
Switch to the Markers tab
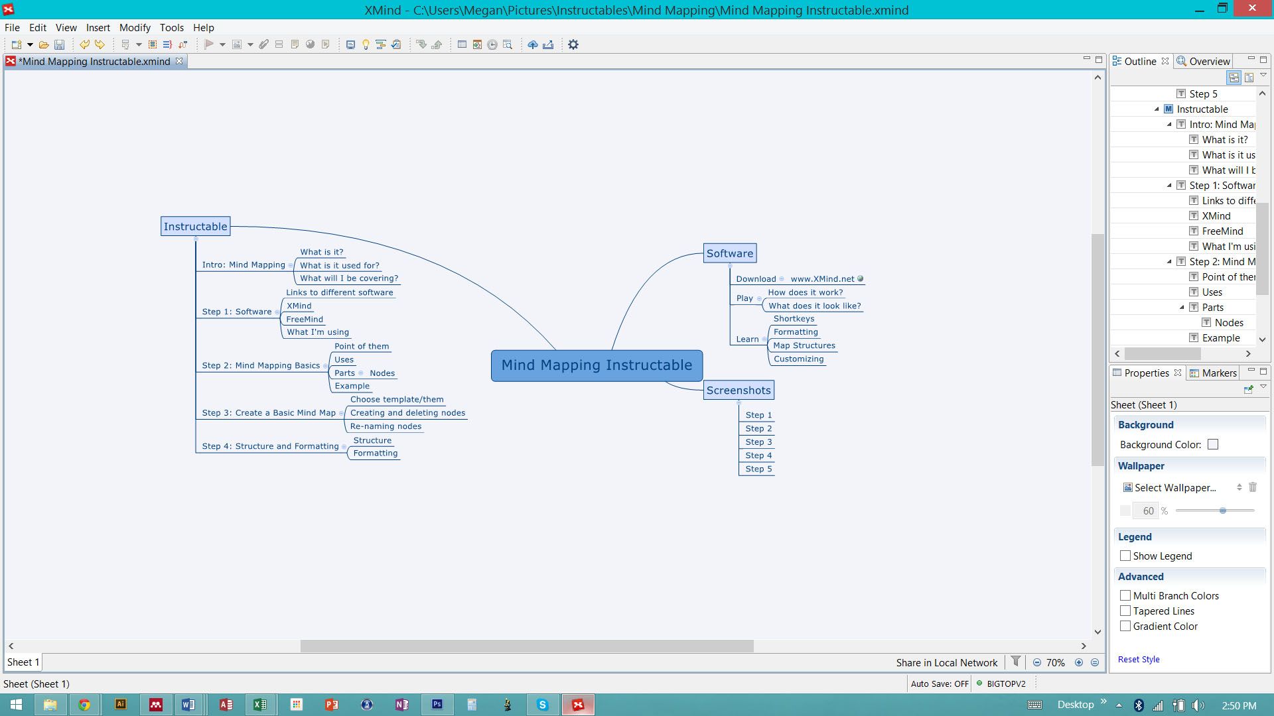[x=1220, y=373]
